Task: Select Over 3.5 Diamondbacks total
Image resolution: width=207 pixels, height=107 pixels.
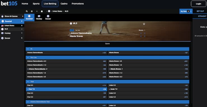Action: tap(66, 105)
